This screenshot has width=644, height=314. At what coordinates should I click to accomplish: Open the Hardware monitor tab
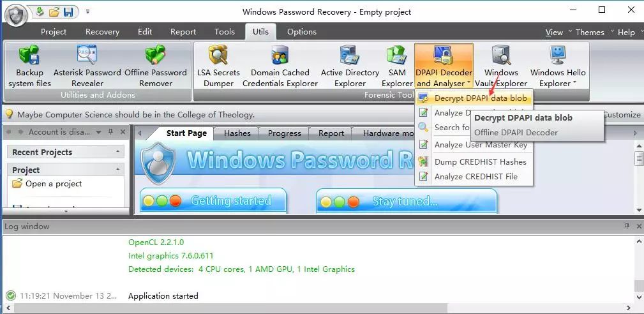tap(388, 133)
